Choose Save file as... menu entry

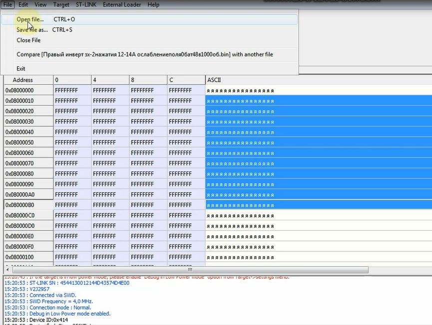[x=32, y=29]
